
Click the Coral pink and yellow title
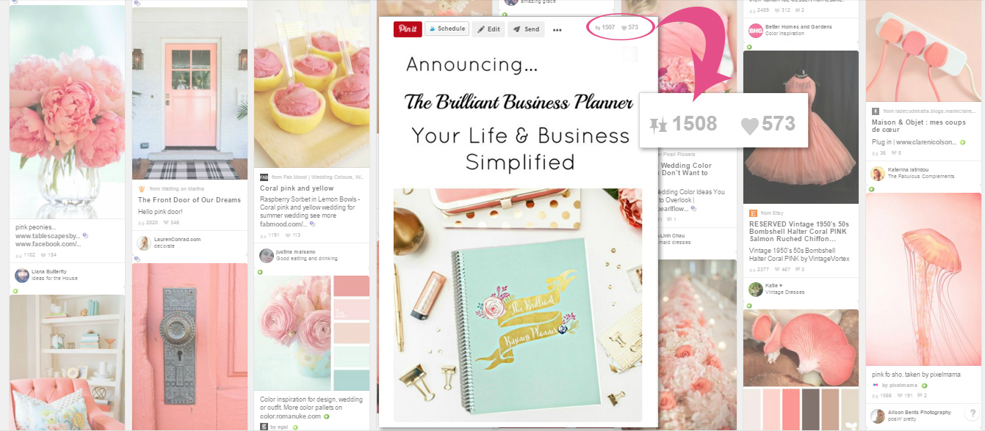tap(293, 188)
